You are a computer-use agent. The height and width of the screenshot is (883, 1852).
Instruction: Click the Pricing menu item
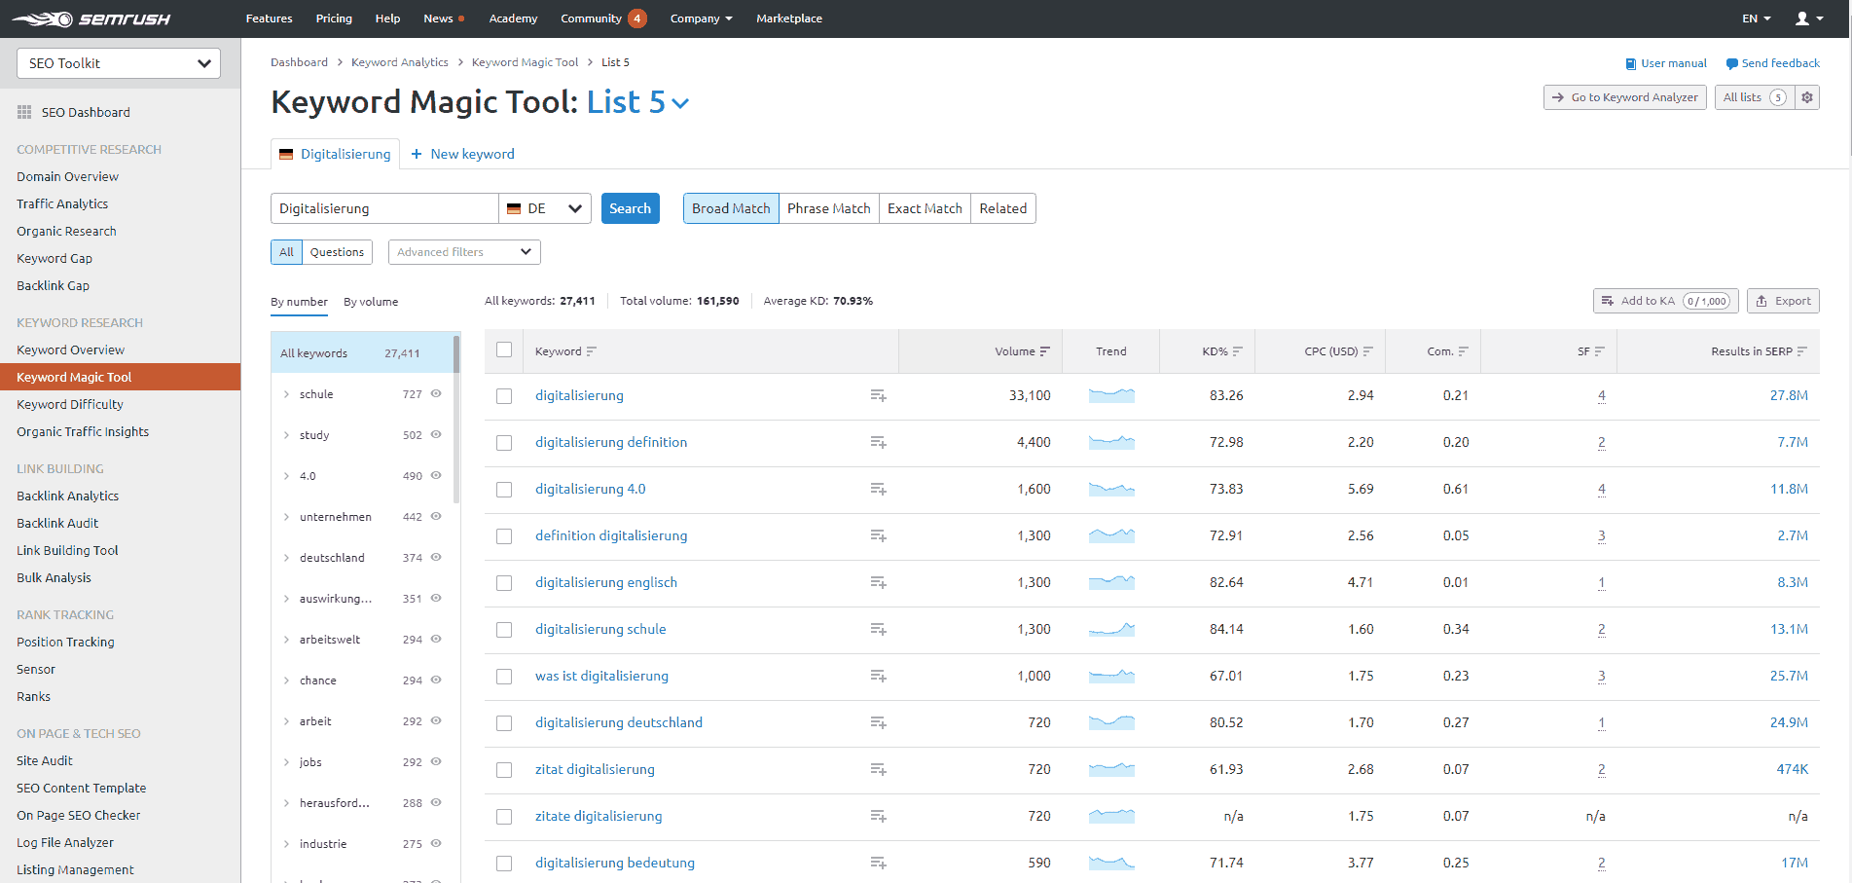(x=334, y=18)
